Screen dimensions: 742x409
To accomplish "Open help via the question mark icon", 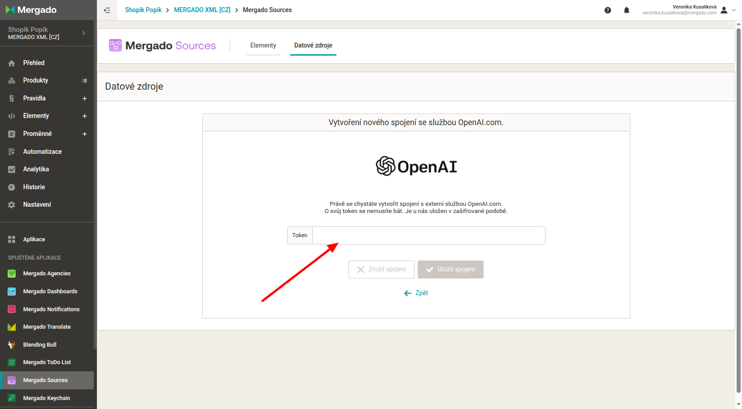I will pyautogui.click(x=608, y=10).
